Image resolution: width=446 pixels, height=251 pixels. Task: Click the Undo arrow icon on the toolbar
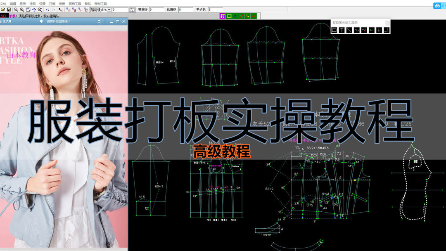pyautogui.click(x=47, y=9)
